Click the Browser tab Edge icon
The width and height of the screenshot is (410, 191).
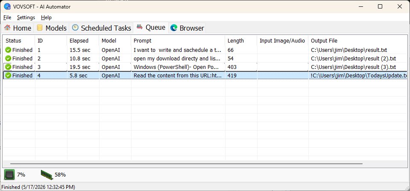click(174, 28)
